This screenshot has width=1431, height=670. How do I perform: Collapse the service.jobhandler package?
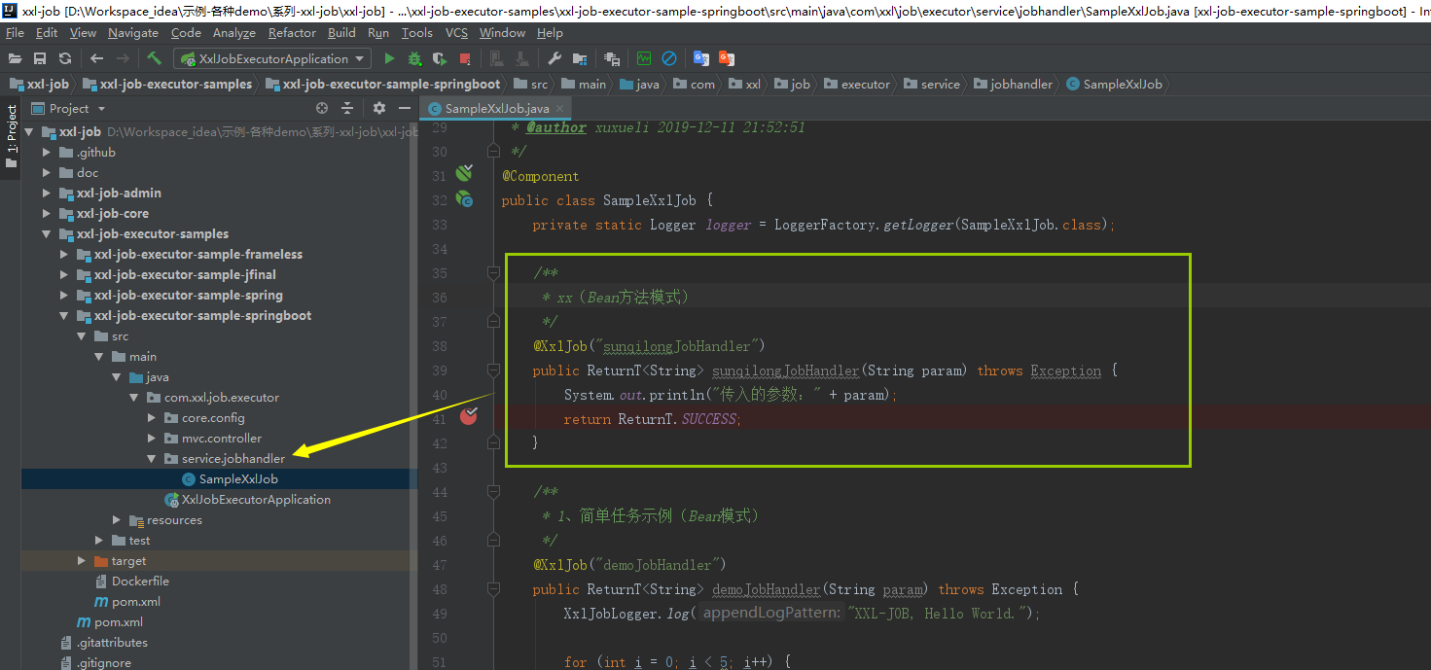[x=152, y=458]
